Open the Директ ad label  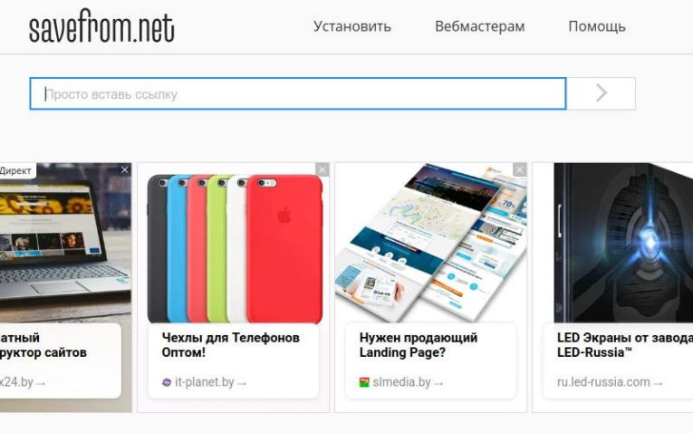click(16, 170)
